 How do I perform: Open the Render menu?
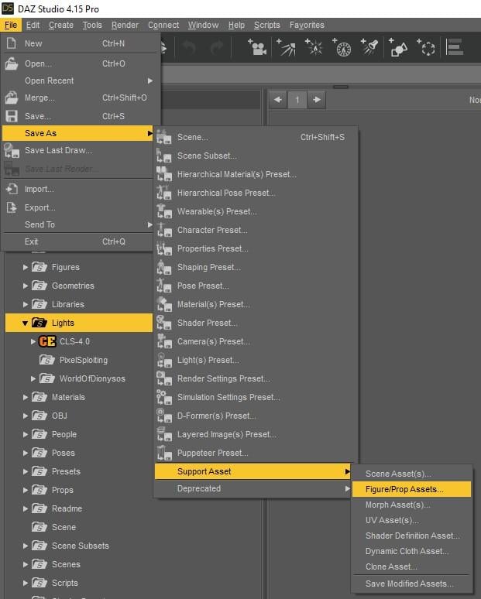(x=125, y=26)
